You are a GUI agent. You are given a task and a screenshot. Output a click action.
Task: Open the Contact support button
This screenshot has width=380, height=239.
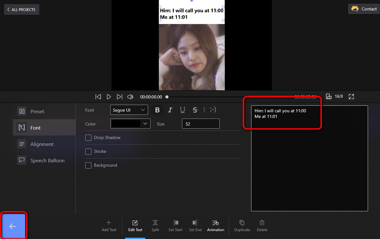click(x=364, y=9)
